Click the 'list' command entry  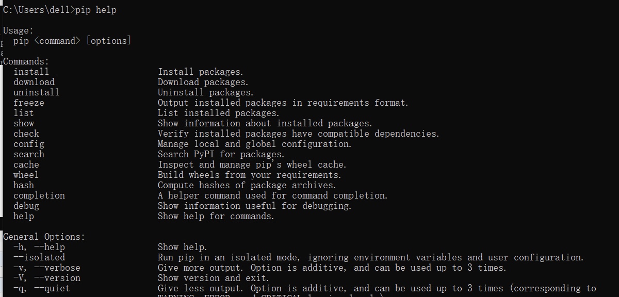click(24, 113)
